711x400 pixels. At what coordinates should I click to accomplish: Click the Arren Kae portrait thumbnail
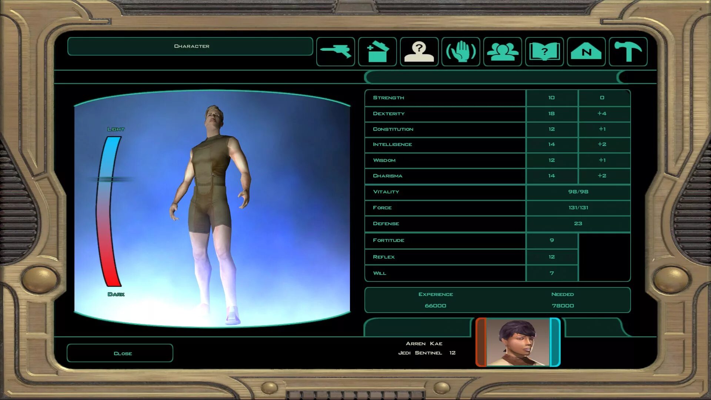point(518,342)
